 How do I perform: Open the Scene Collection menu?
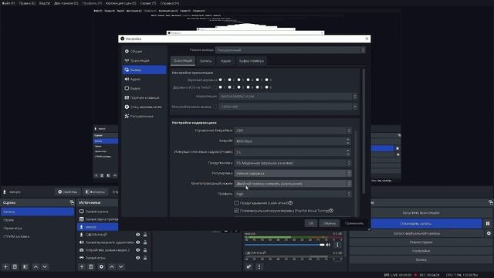(x=121, y=3)
